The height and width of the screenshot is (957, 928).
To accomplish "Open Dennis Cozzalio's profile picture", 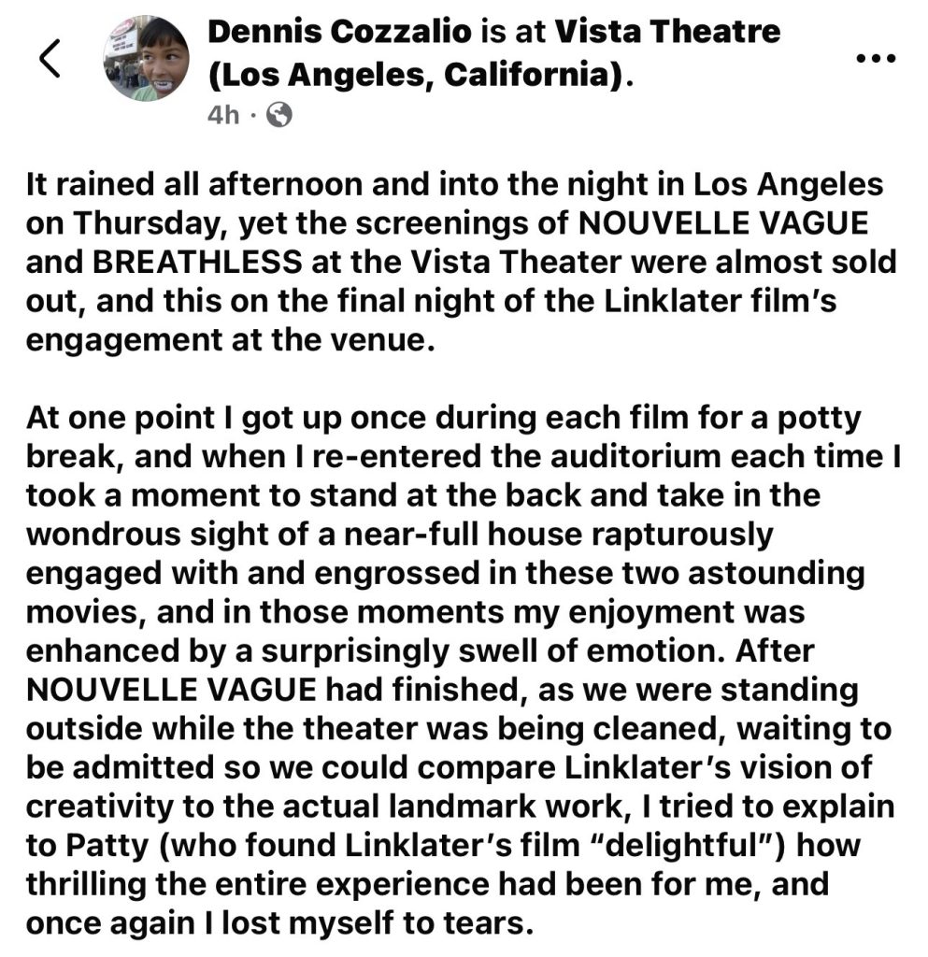I will coord(146,59).
